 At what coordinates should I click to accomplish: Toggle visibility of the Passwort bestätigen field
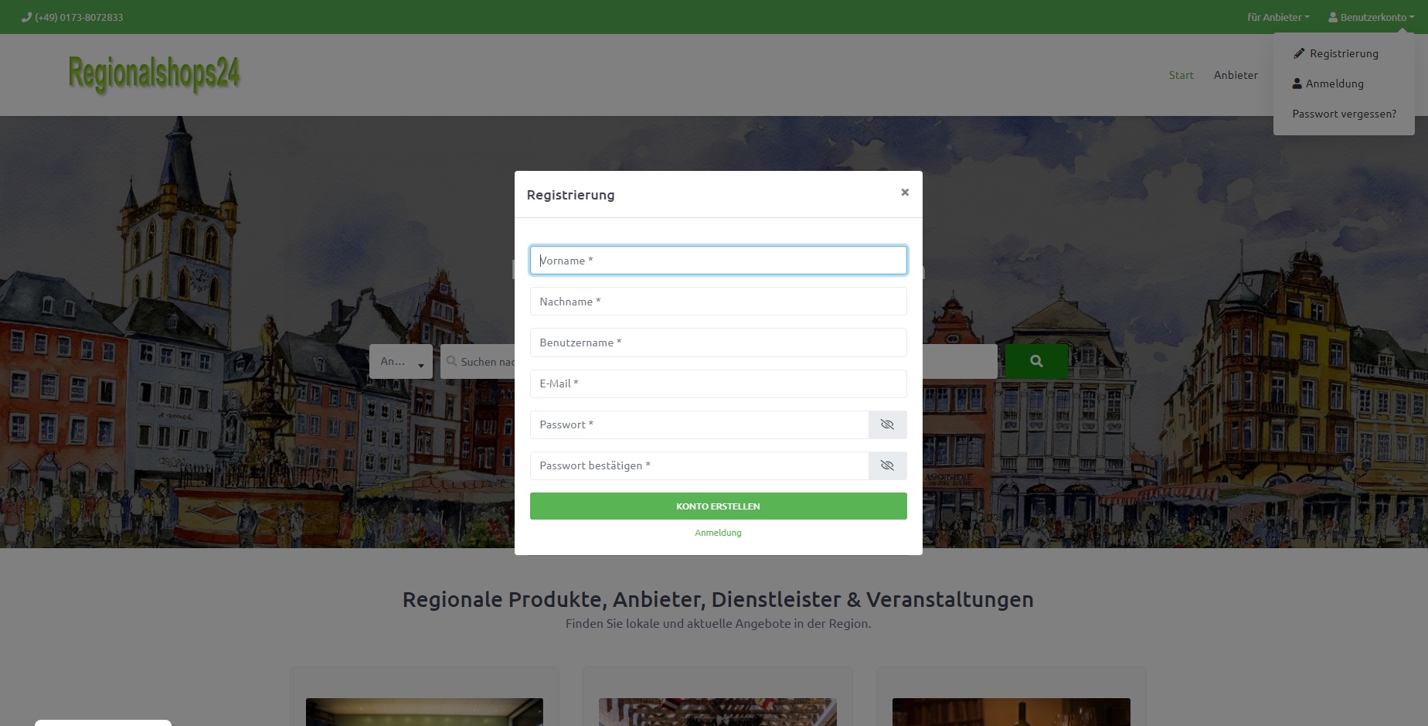(887, 465)
